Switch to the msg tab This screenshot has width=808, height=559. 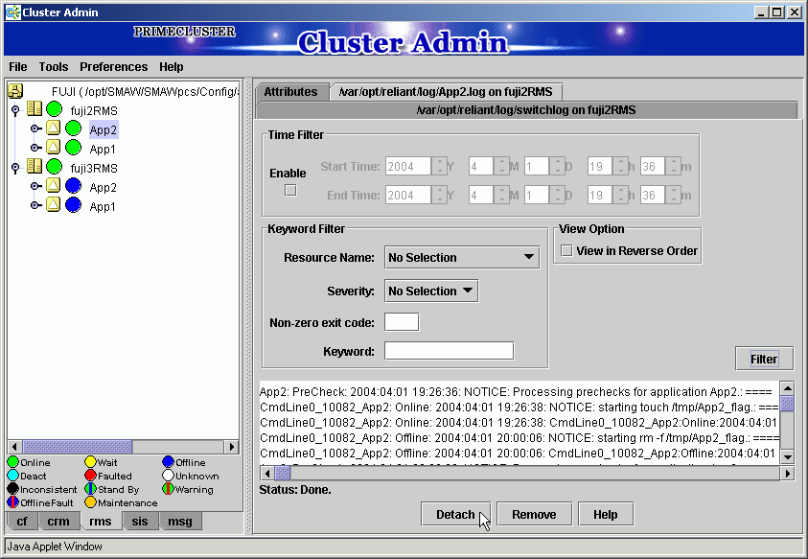point(180,522)
